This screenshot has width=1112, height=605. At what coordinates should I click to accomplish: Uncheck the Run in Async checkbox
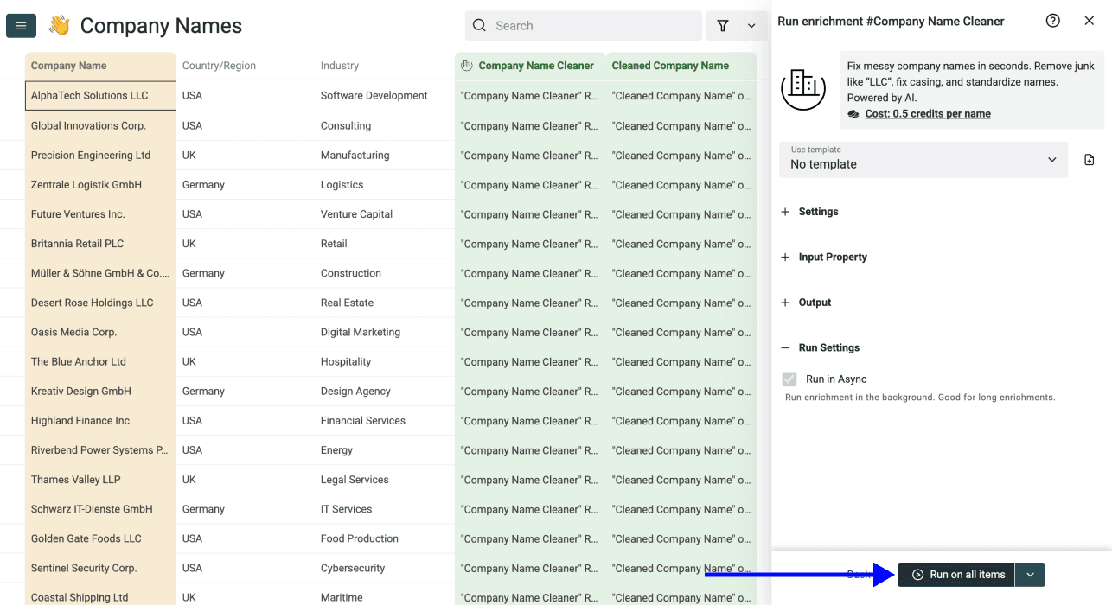pos(789,379)
